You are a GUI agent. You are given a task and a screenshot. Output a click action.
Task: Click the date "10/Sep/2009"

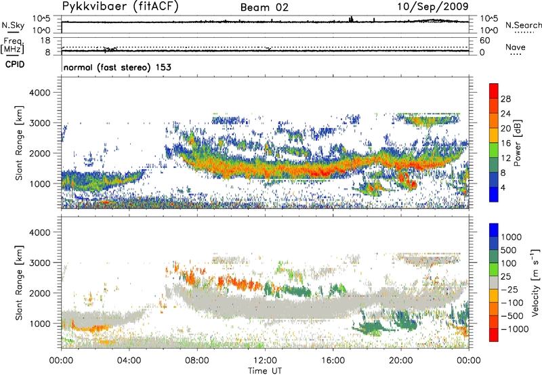coord(433,6)
